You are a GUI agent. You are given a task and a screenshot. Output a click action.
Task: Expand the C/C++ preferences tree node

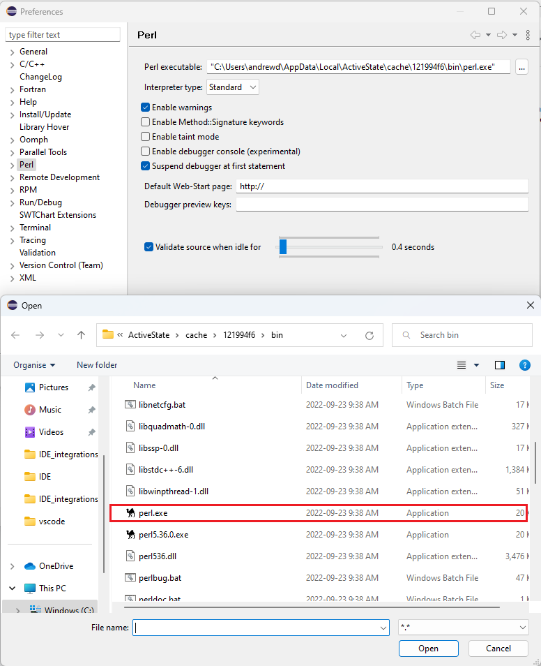tap(13, 64)
